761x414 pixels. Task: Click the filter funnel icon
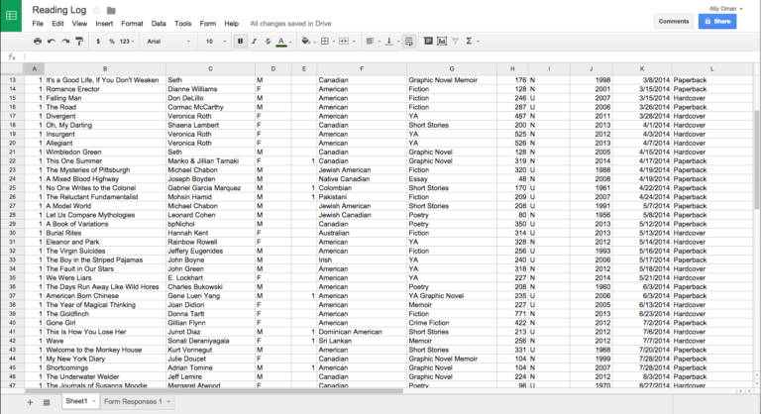(x=456, y=42)
